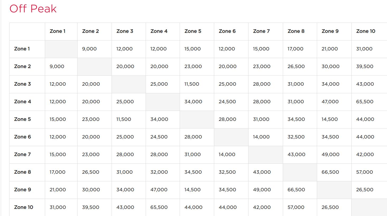Click 47,000 in the Zone 9 row
Image resolution: width=387 pixels, height=216 pixels.
point(159,190)
